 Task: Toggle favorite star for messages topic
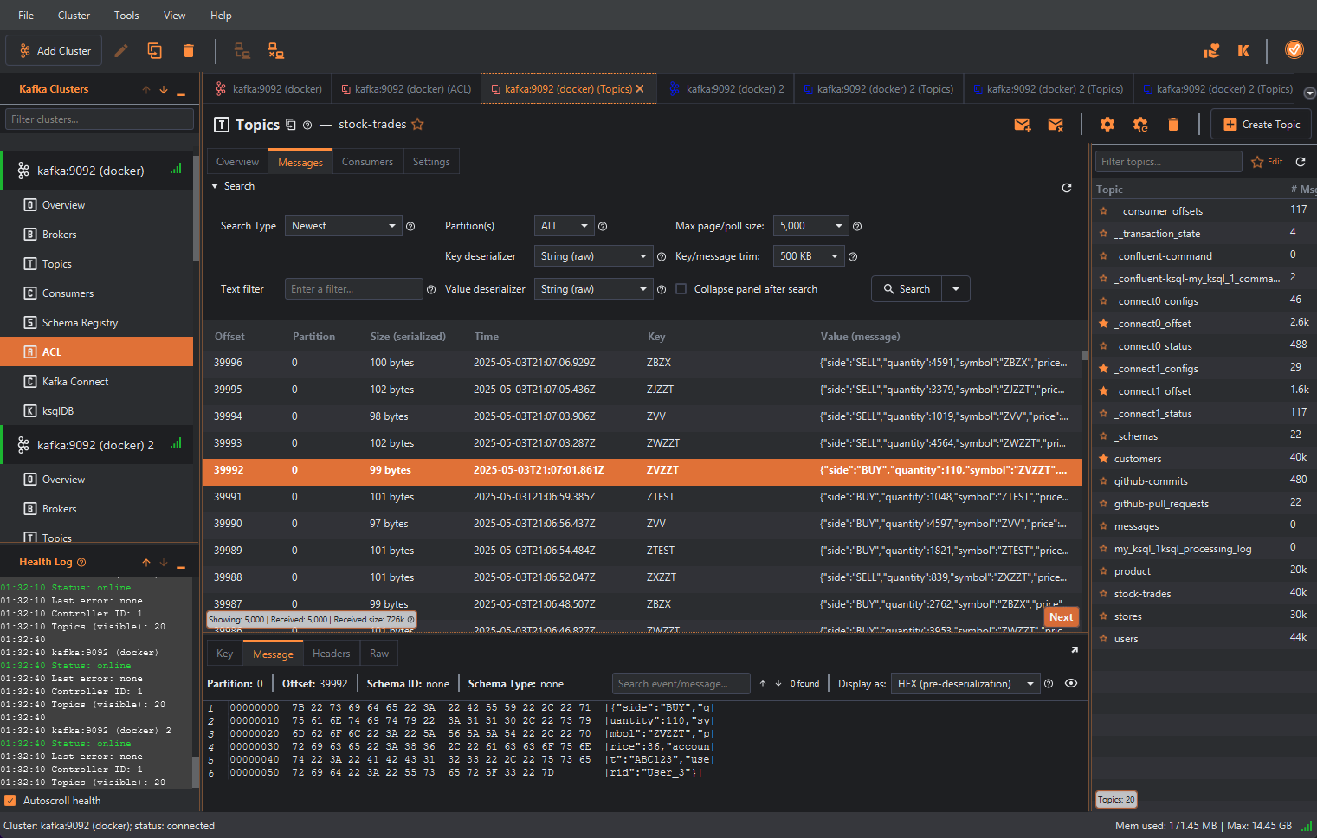pos(1103,526)
